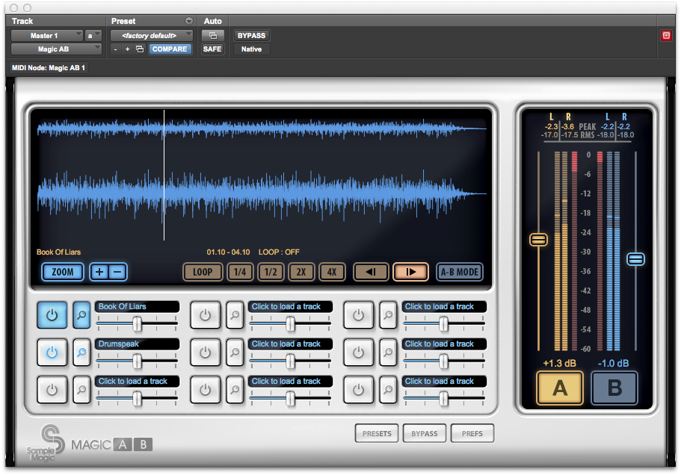Screen dimensions: 681x475
Task: Click the A-B MODE button
Action: click(459, 272)
